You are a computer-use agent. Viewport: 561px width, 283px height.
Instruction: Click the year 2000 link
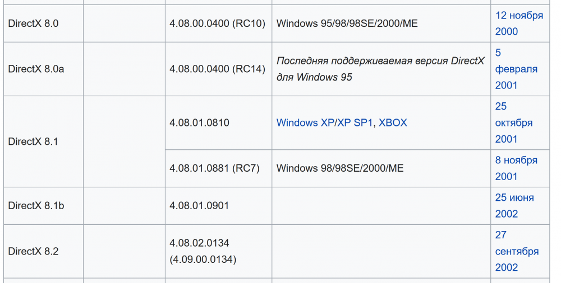point(506,31)
